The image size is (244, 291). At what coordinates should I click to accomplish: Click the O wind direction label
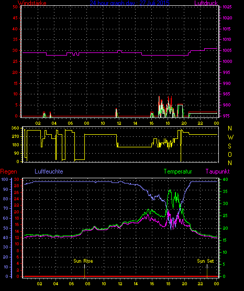click(x=230, y=154)
